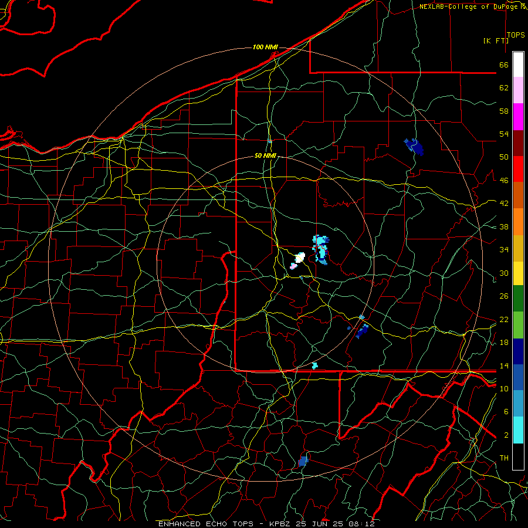Click the legend value '42'
Image resolution: width=528 pixels, height=528 pixels.
coord(504,204)
